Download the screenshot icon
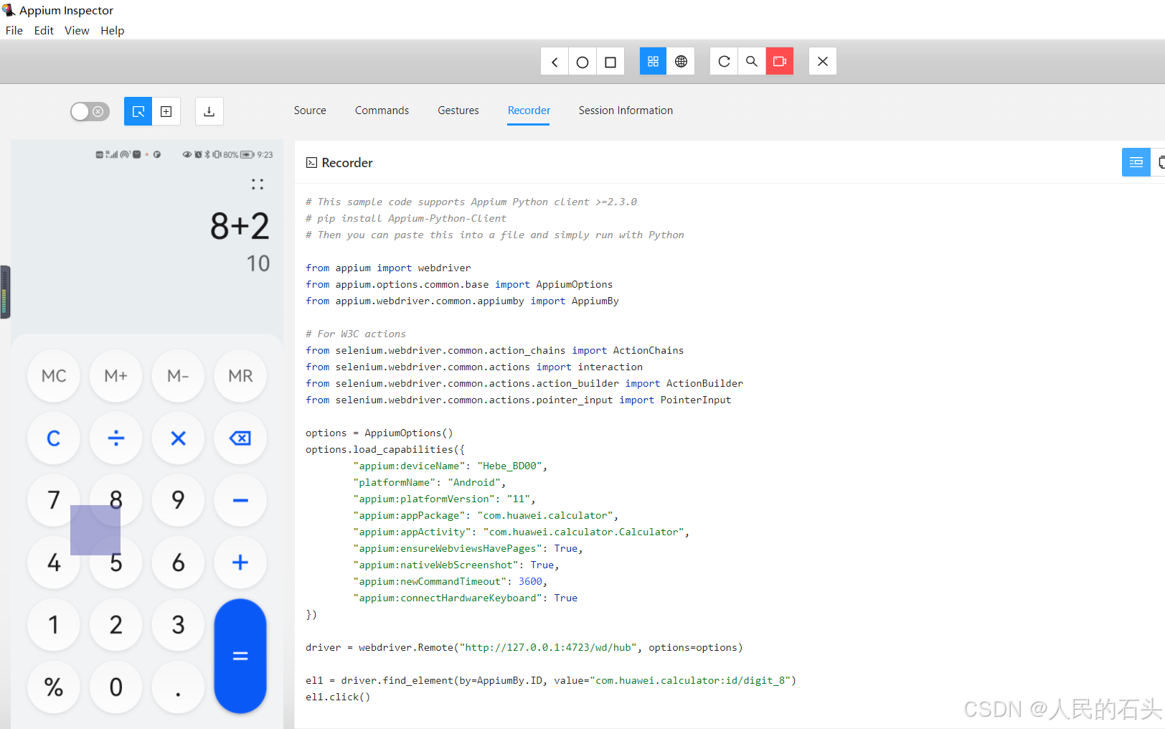The height and width of the screenshot is (729, 1165). (209, 111)
